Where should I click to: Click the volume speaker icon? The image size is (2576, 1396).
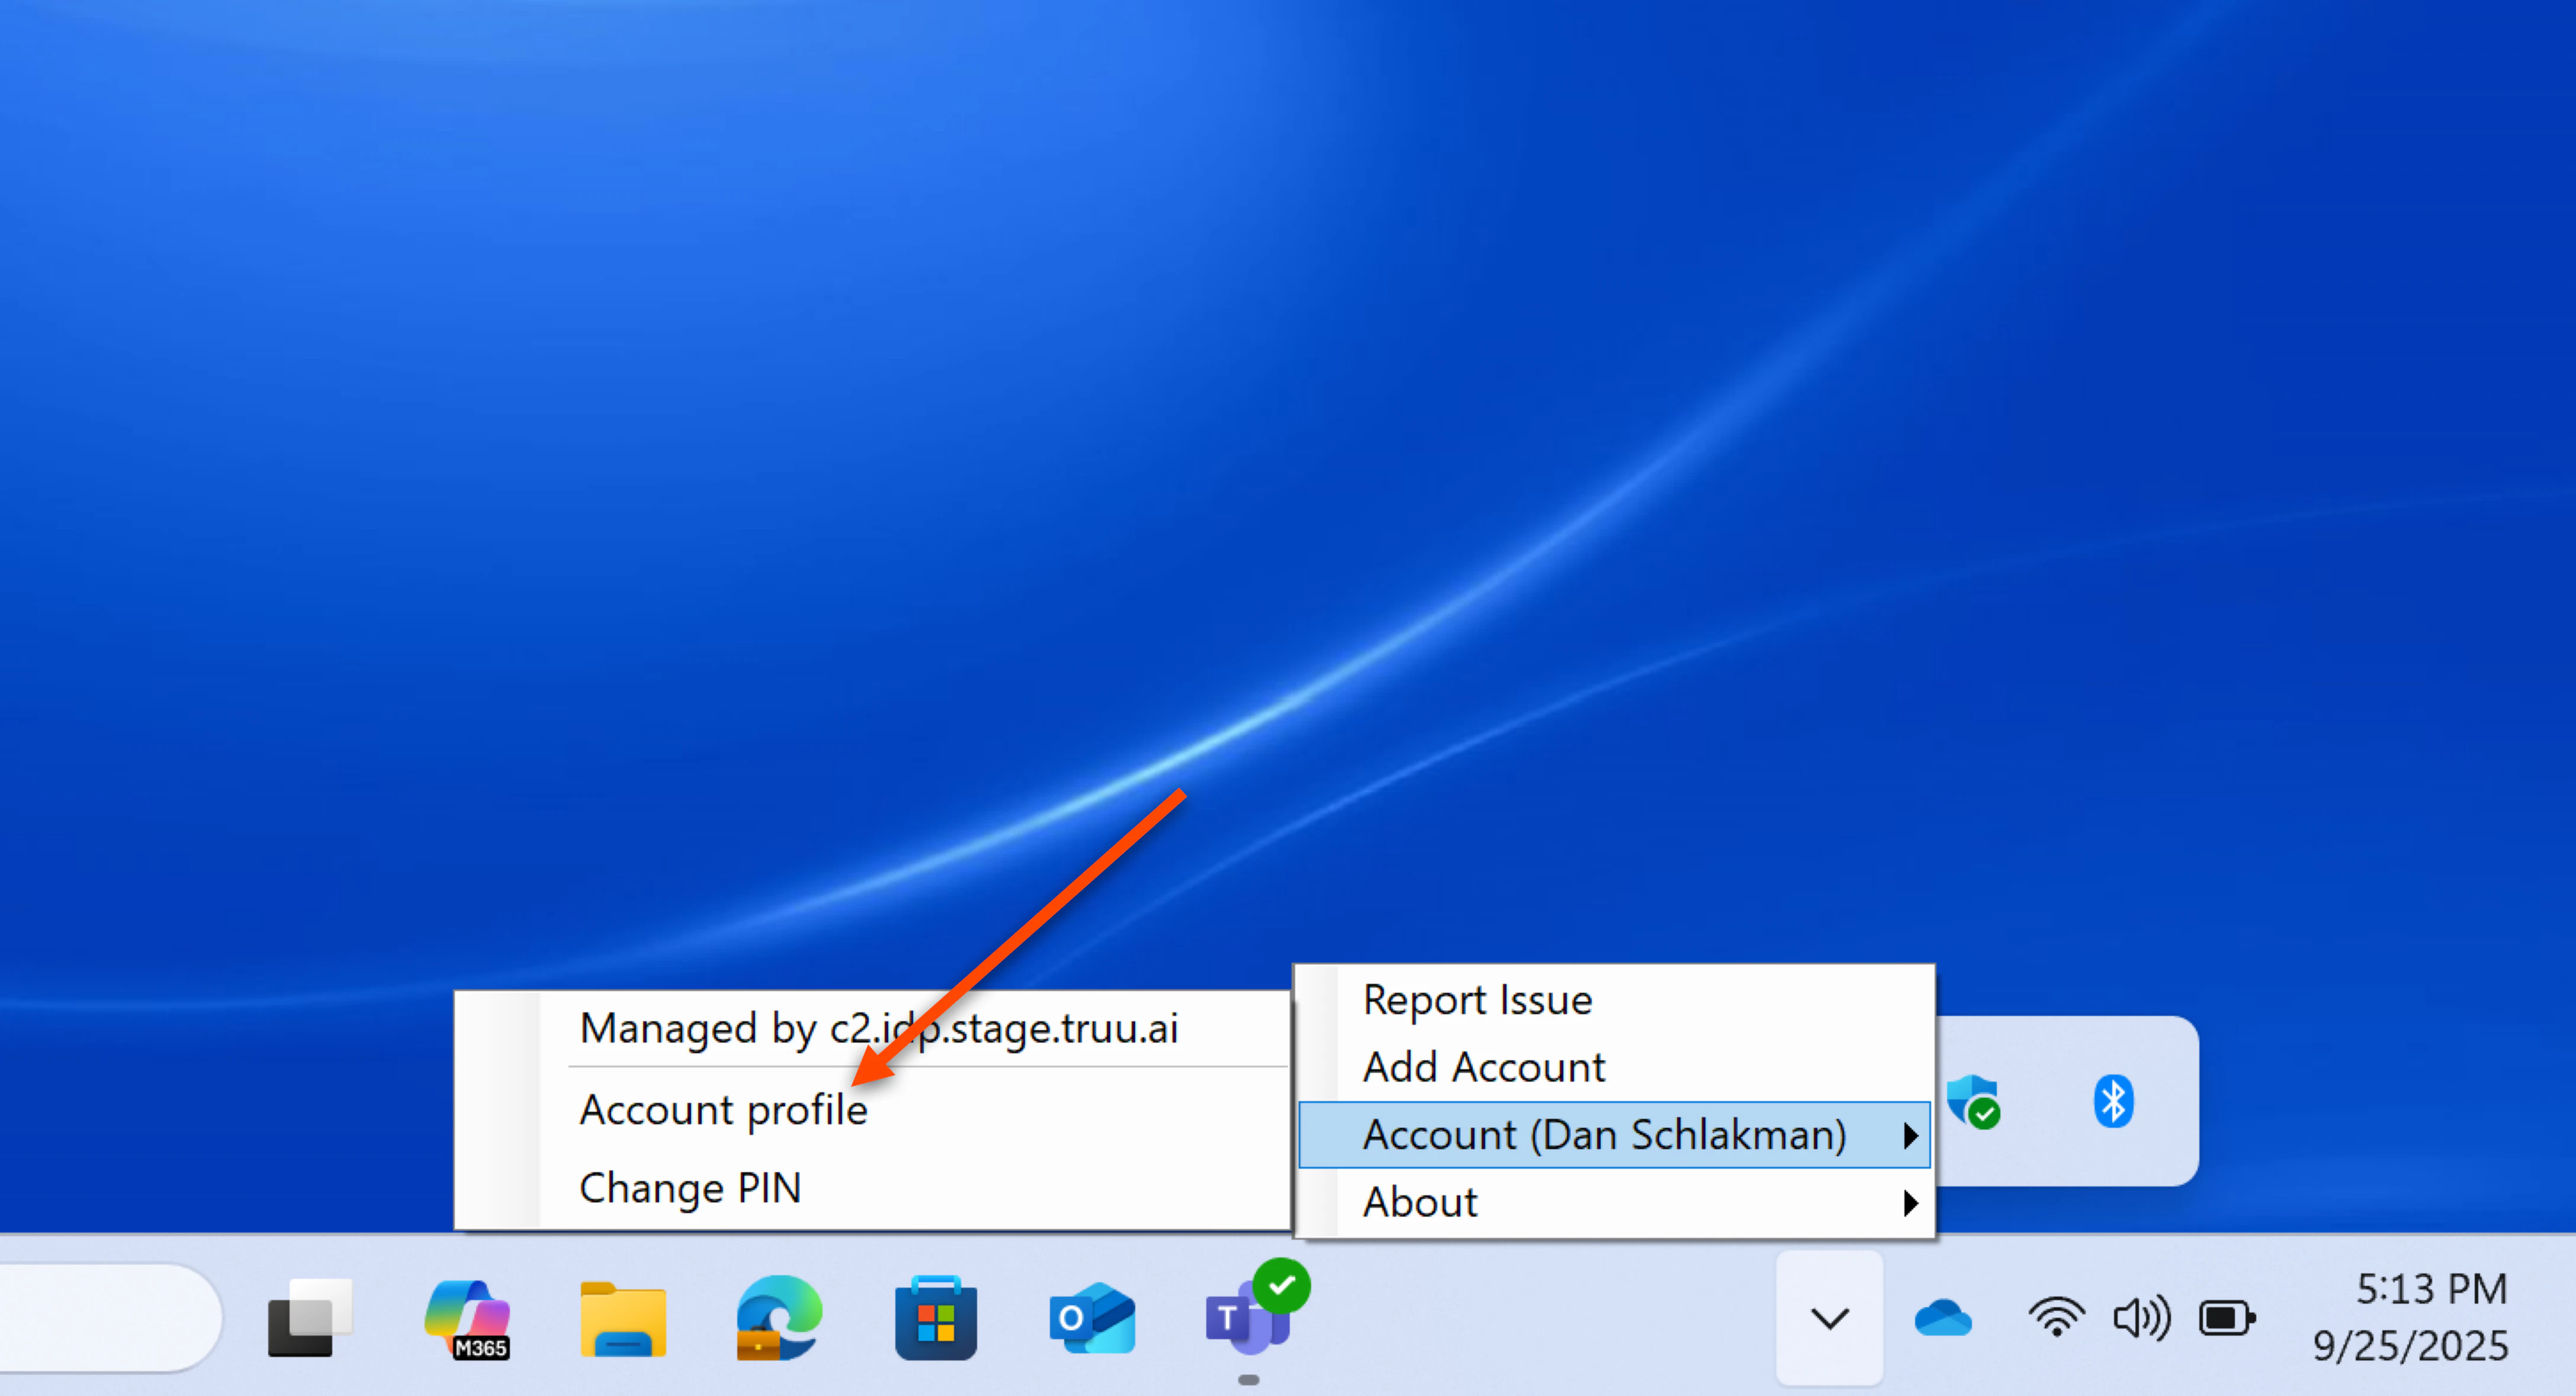2141,1318
